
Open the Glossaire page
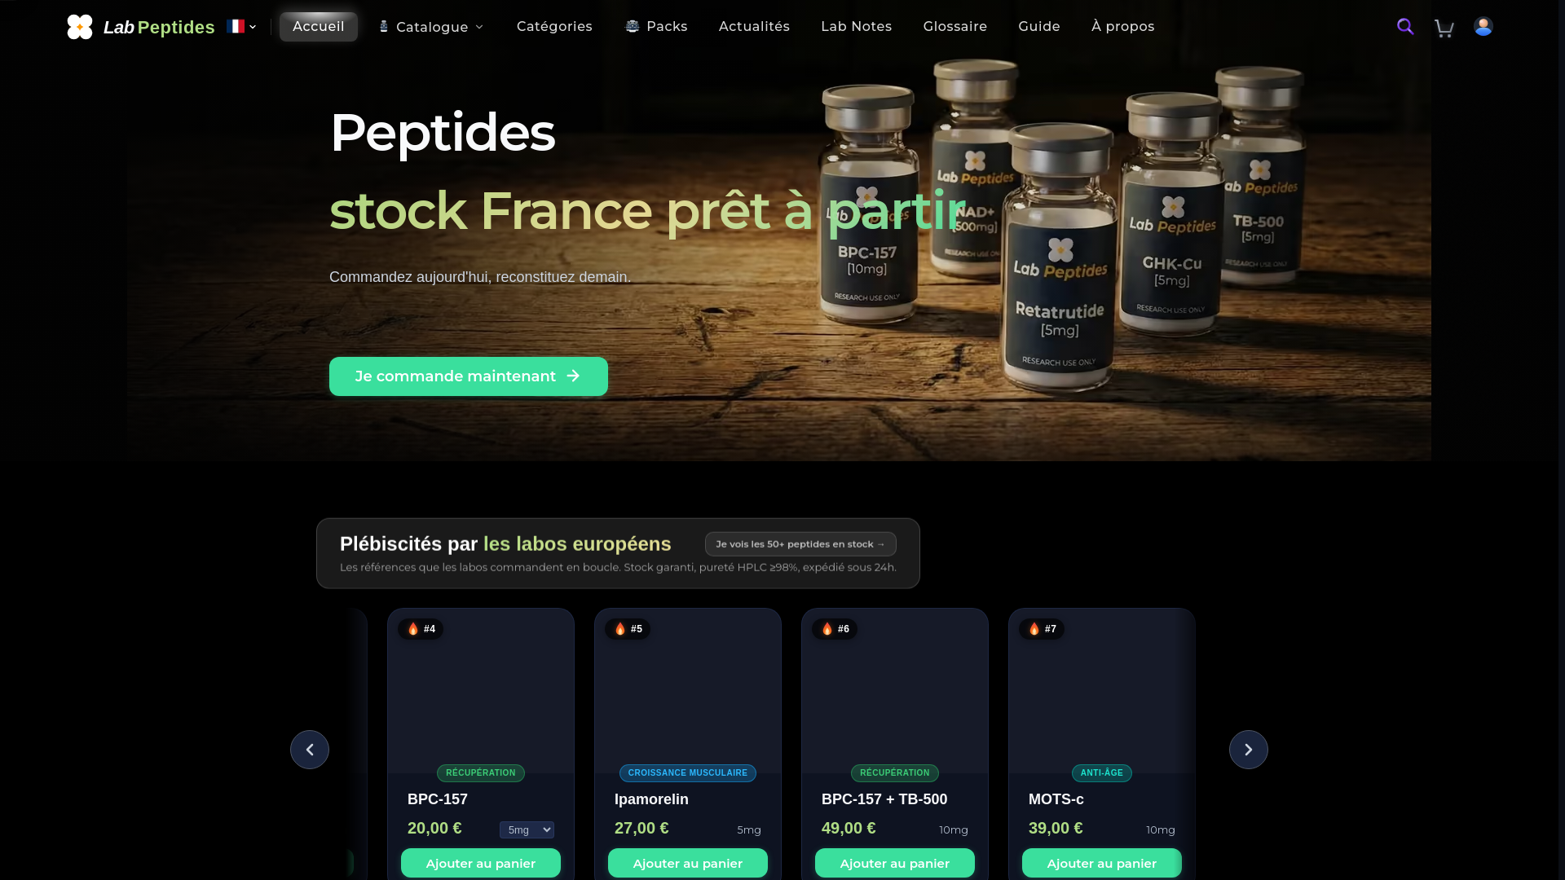pos(954,27)
